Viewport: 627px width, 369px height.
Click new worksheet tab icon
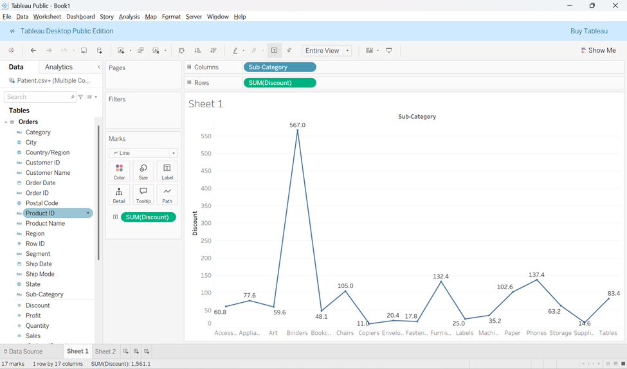(125, 352)
